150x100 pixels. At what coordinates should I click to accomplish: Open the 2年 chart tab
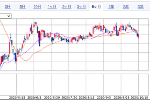[x=126, y=7]
